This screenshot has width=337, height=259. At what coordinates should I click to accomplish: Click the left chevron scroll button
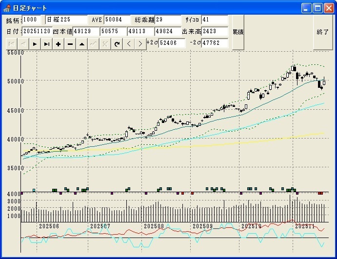pos(129,44)
